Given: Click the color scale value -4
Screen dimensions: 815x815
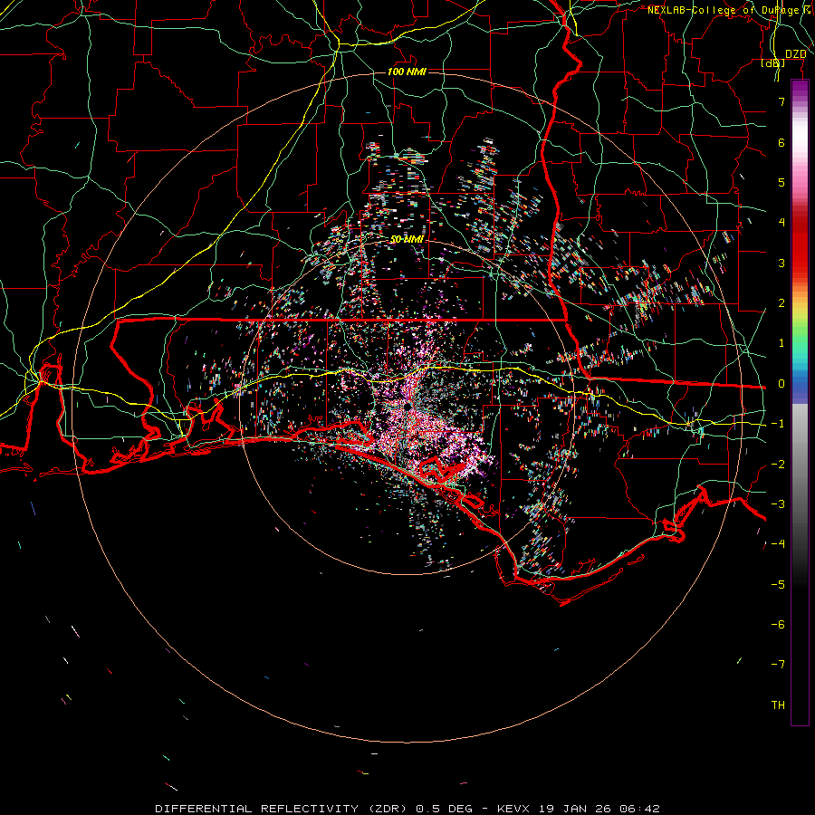Looking at the screenshot, I should tap(778, 544).
